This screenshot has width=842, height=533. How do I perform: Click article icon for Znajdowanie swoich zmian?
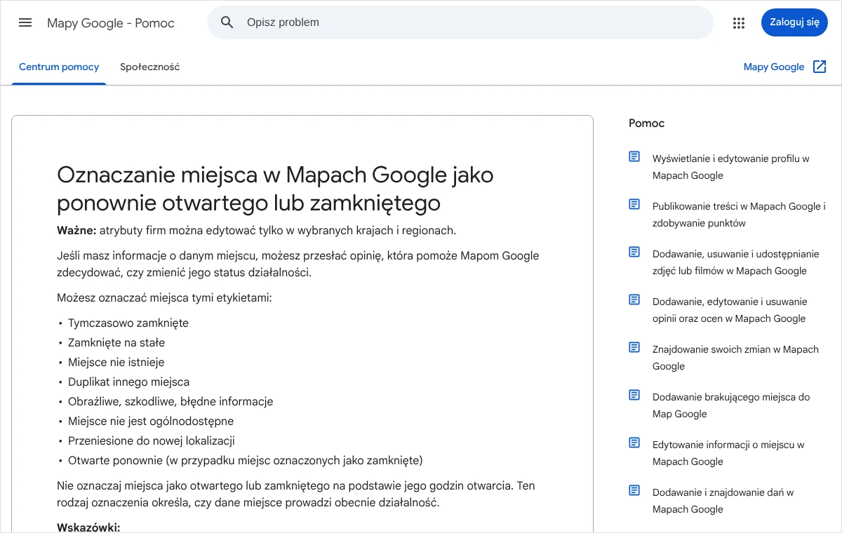click(634, 347)
